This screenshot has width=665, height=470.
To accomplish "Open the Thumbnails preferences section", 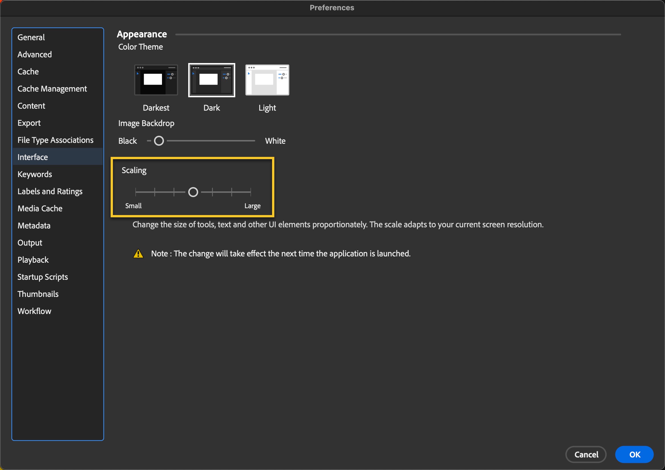I will (x=38, y=294).
